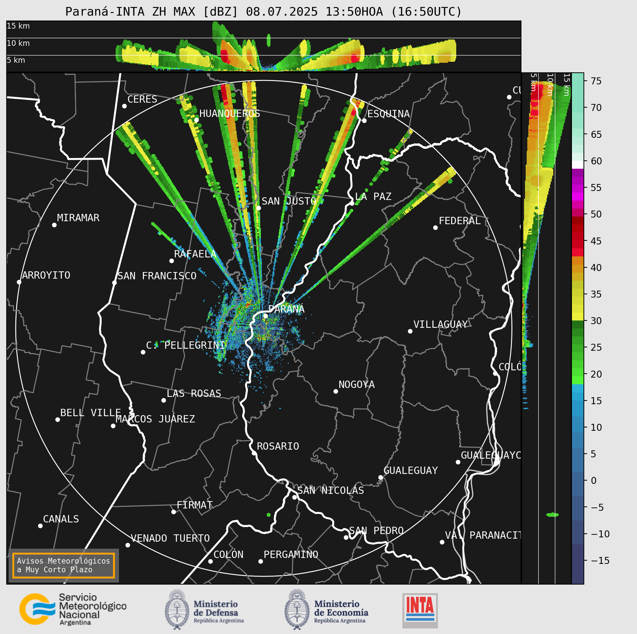Click the C. PELLEGRINI label
The height and width of the screenshot is (634, 637).
click(186, 345)
